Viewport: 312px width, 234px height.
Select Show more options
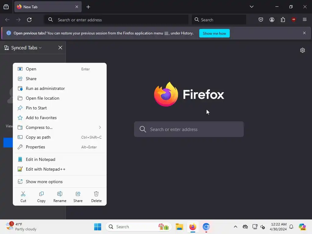pyautogui.click(x=60, y=182)
